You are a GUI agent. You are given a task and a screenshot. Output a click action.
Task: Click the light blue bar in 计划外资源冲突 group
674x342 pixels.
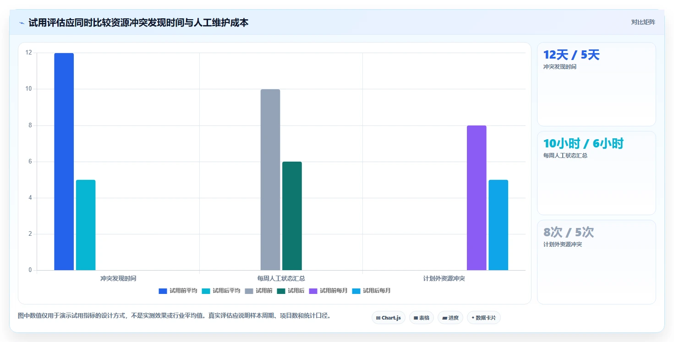tap(499, 225)
